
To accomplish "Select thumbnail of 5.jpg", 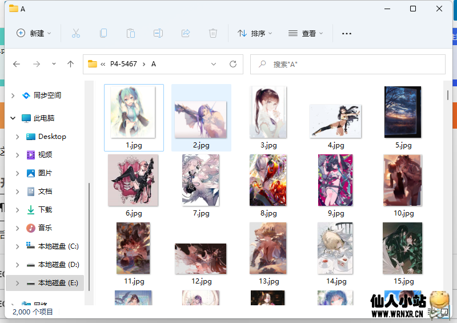I will coord(403,111).
